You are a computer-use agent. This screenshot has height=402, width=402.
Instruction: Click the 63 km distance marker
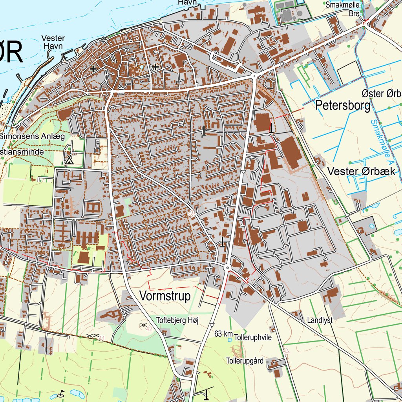(223, 334)
